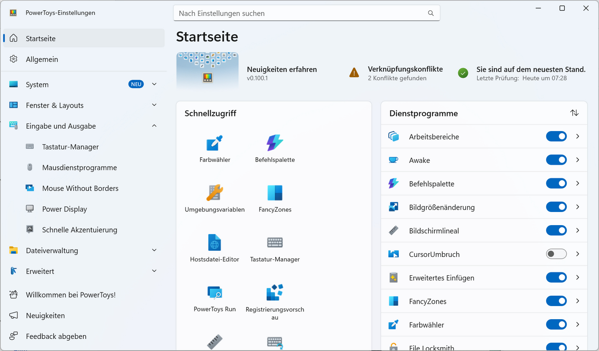View Verknüpfungskonflikte details
Screen dimensions: 599x351
[x=405, y=69]
